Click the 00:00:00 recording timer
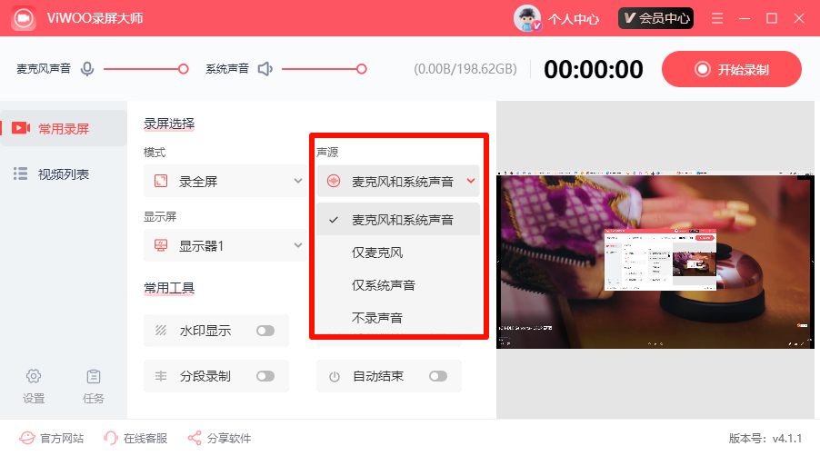 point(594,69)
